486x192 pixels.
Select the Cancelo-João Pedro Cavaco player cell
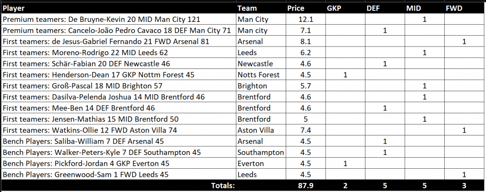[119, 30]
